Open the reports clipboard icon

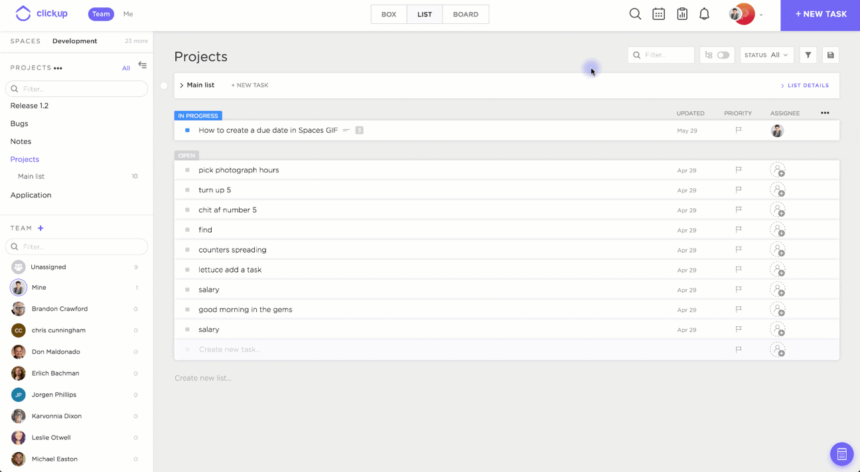pos(681,13)
